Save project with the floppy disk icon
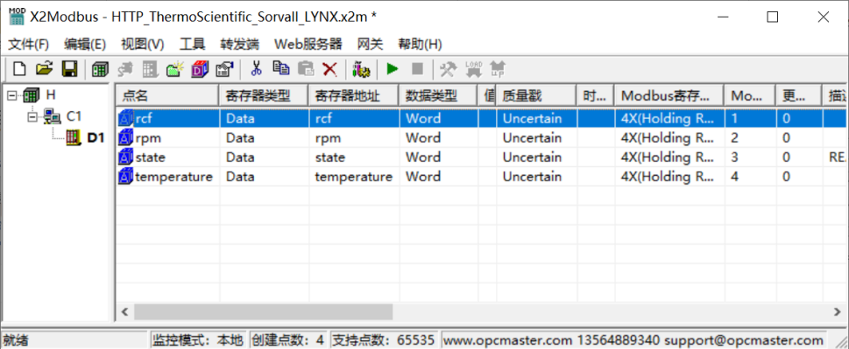The image size is (849, 349). click(70, 68)
